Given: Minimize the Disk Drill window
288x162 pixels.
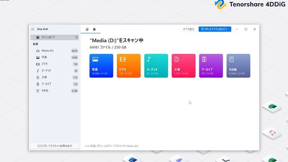Looking at the screenshot, I should click(237, 29).
